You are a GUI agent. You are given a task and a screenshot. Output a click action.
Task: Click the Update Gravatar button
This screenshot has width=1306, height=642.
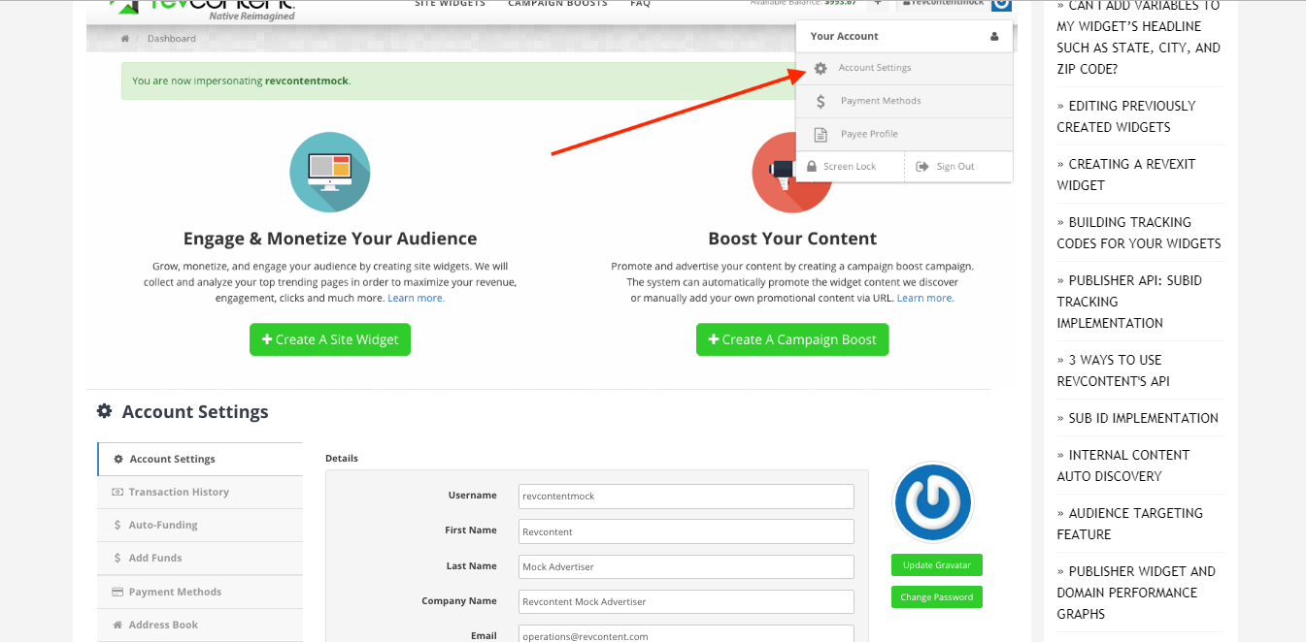coord(937,565)
